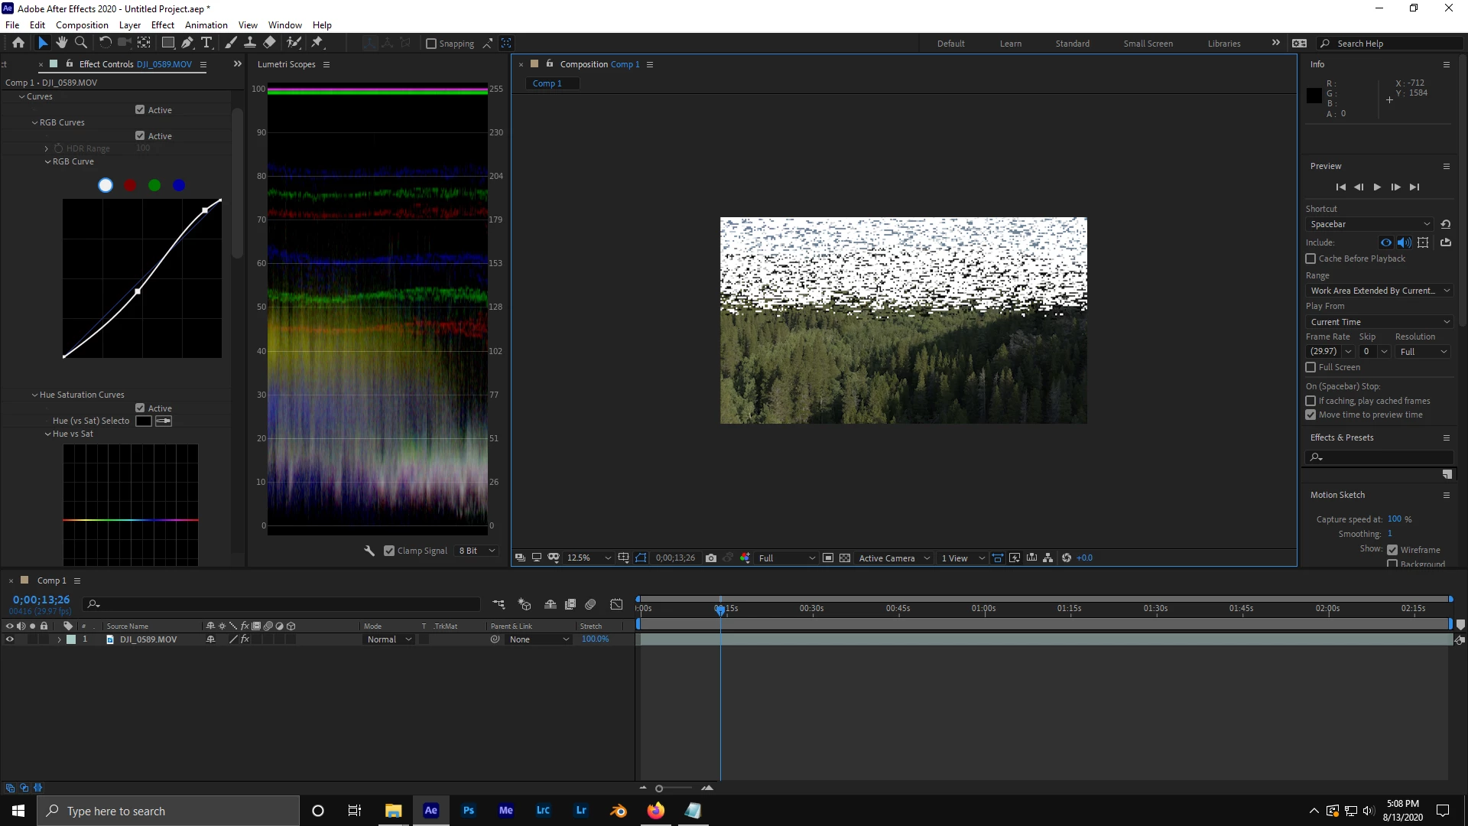Collapse the Hue Saturation Curves section

34,395
